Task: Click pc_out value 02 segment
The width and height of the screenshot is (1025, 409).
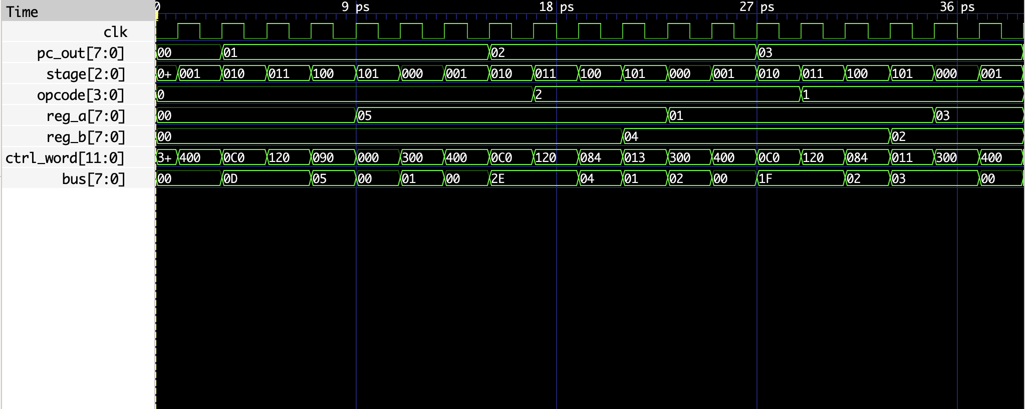Action: click(x=623, y=52)
